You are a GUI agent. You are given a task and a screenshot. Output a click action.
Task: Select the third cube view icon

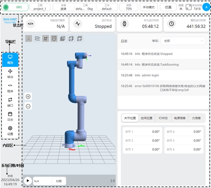click(80, 39)
